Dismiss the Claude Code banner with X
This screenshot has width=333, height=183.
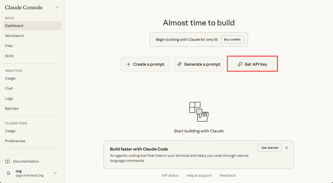287,148
